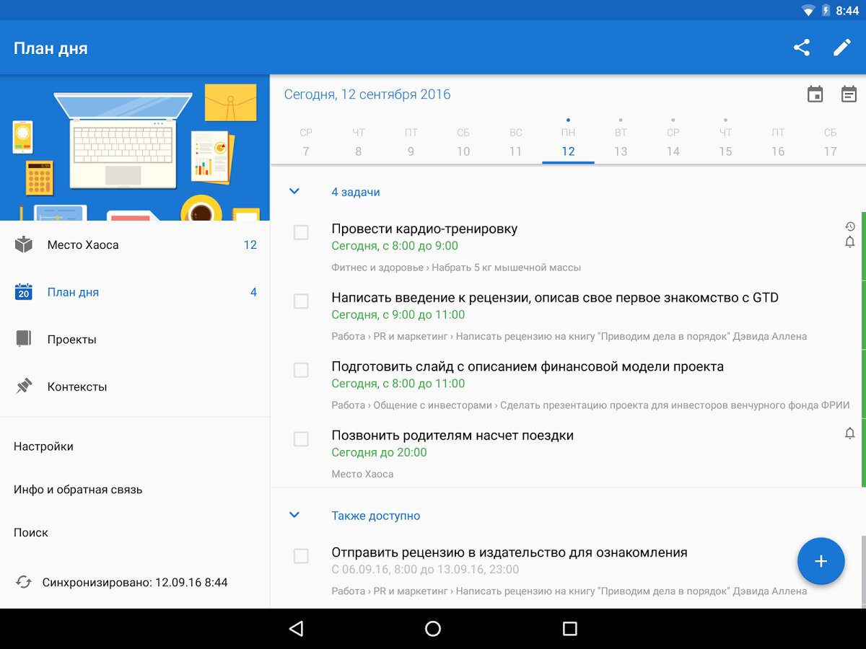This screenshot has width=866, height=649.
Task: Tap the blue plus add-task button
Action: pyautogui.click(x=821, y=561)
